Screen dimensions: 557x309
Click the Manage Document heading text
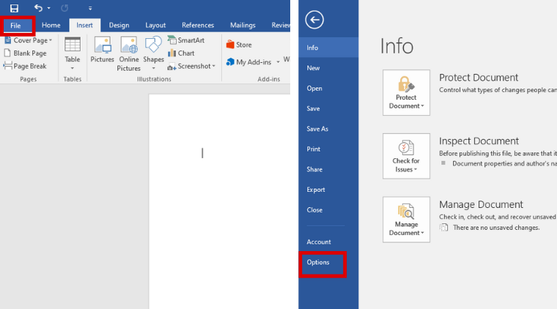click(481, 204)
